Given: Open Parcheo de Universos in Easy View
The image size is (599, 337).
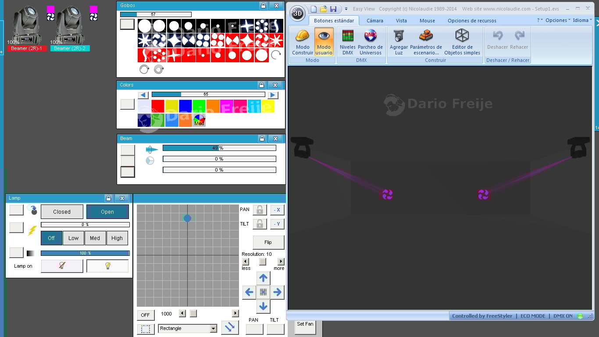Looking at the screenshot, I should pyautogui.click(x=371, y=42).
